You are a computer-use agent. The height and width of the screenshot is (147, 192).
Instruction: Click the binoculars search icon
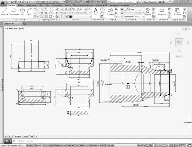[138, 2]
